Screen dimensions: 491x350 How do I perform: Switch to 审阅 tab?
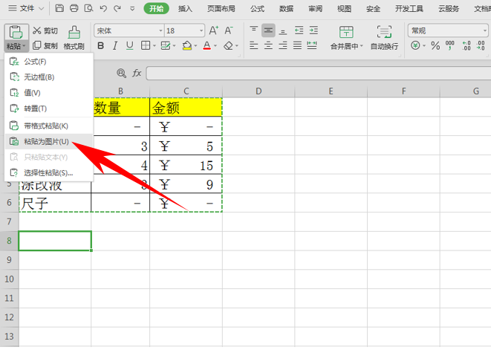pos(315,9)
